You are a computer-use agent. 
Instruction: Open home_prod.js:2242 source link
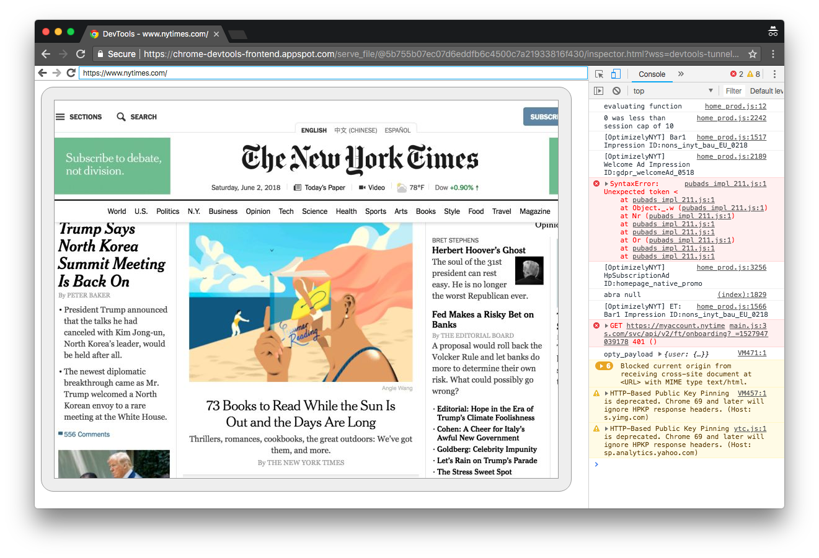[x=732, y=118]
